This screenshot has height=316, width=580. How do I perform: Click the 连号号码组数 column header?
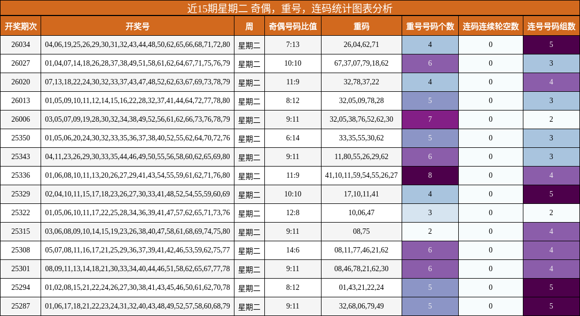[x=550, y=25]
